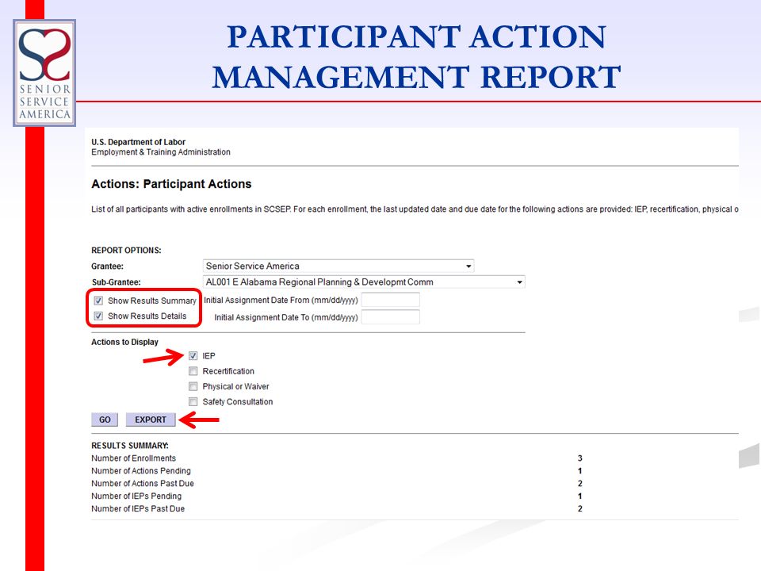Enable the Physical or Waiver checkbox

coord(193,386)
